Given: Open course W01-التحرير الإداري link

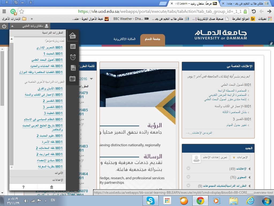Looking at the screenshot, I should coord(50,48).
